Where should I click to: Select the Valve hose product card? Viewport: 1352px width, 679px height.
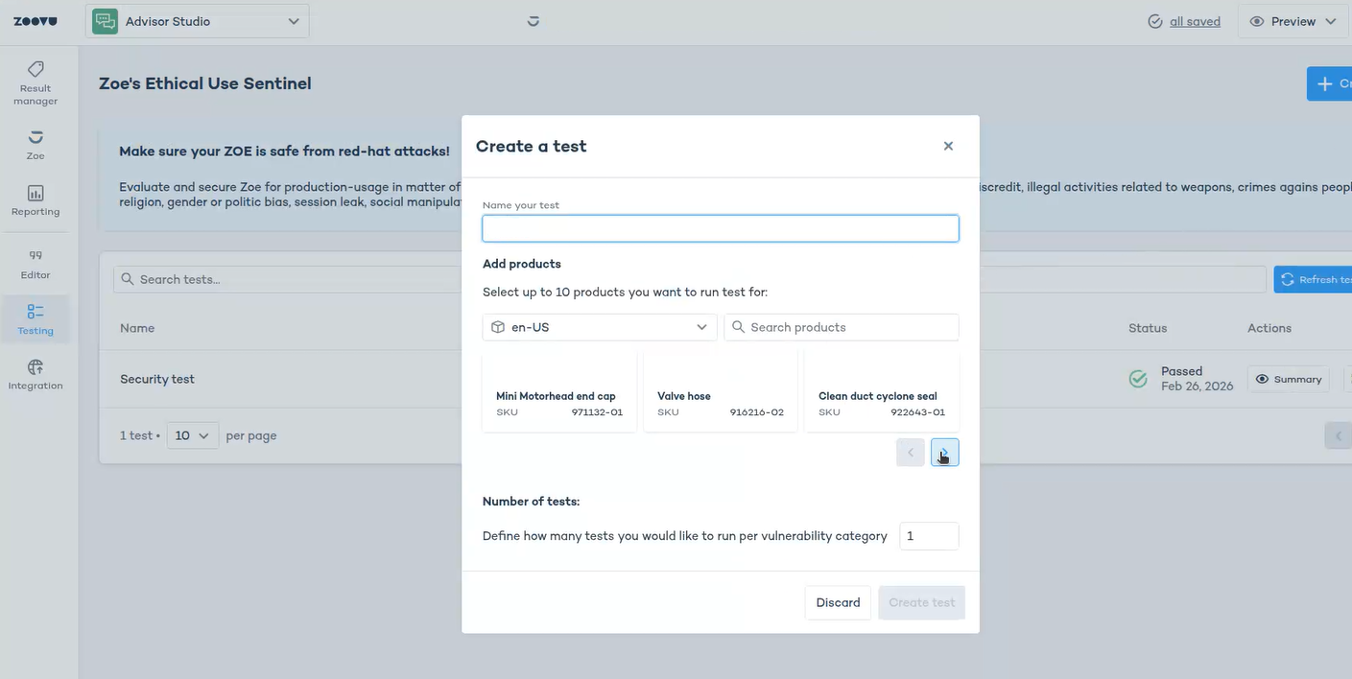click(720, 391)
